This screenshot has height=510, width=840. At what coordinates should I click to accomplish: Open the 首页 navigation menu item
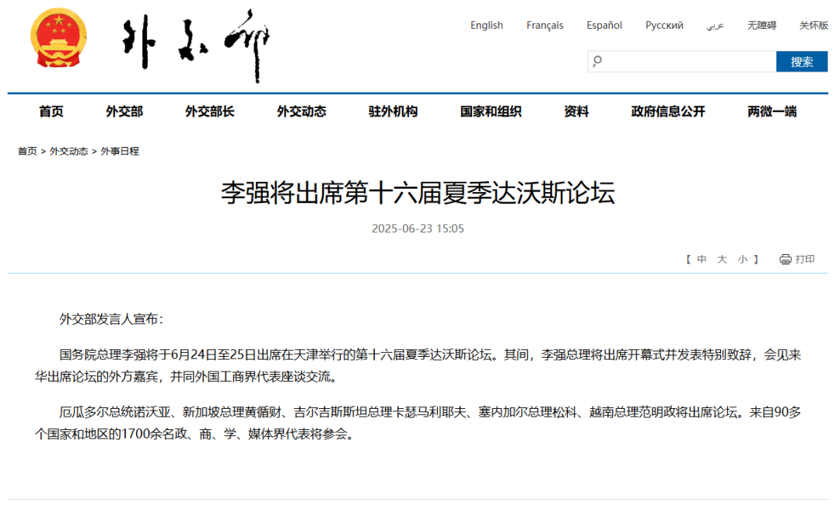[51, 111]
